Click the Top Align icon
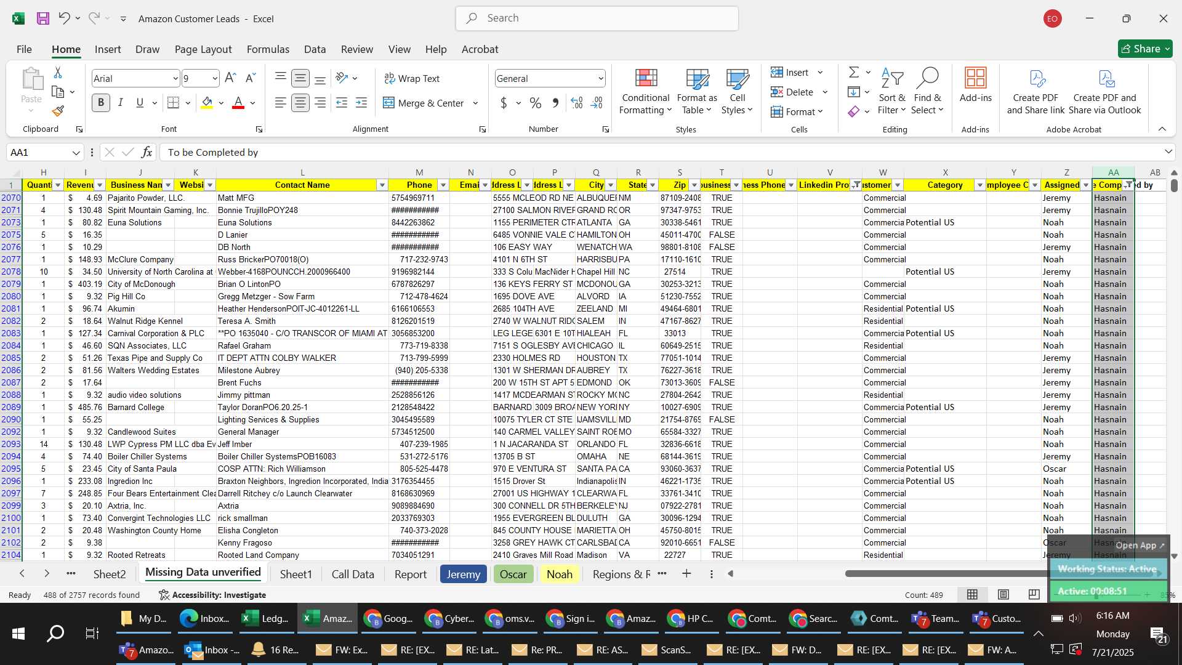 [x=280, y=78]
